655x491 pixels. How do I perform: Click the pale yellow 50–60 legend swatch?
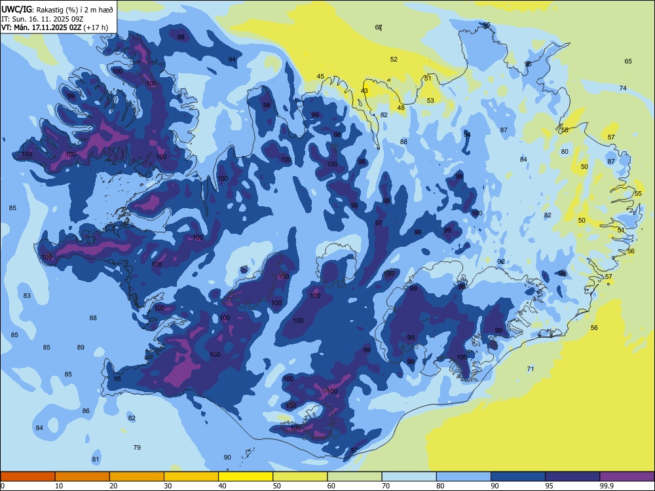click(x=300, y=477)
